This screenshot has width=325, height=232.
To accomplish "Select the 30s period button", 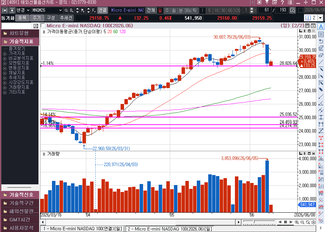I will [188, 10].
